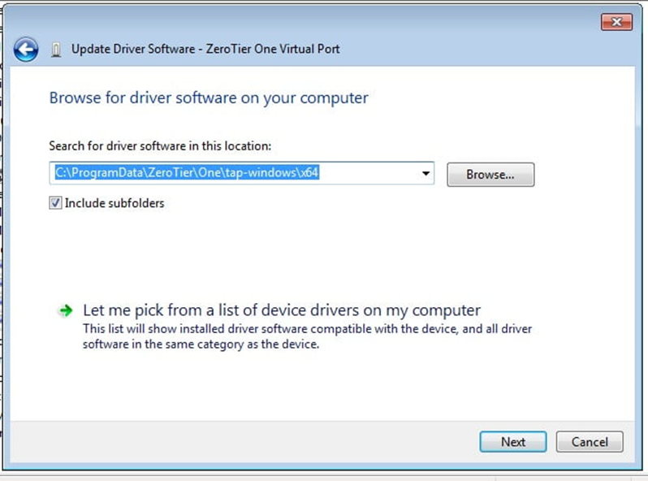This screenshot has width=648, height=481.
Task: Go back with the blue arrow button
Action: tap(26, 50)
